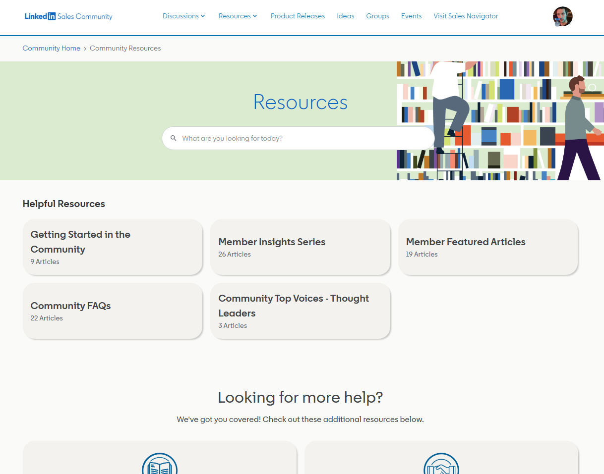Open the Community FAQs card

113,311
